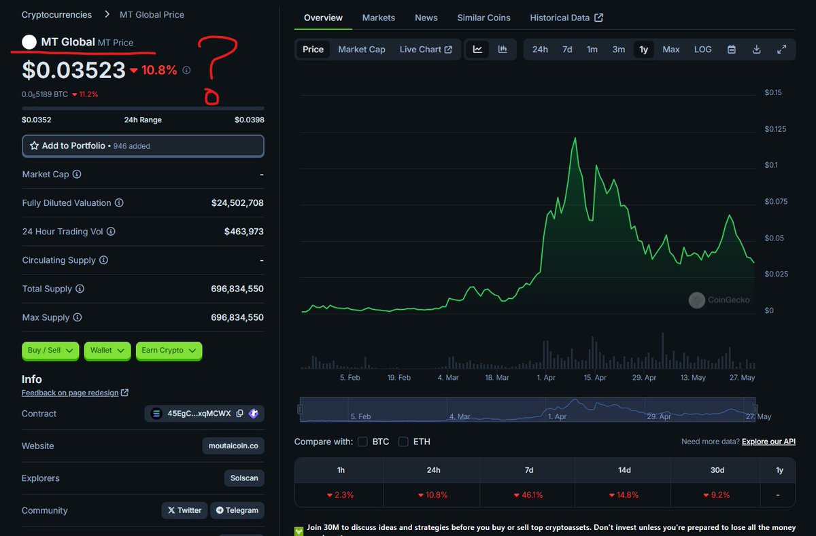Open the Explore our API link
The image size is (816, 536).
(x=768, y=442)
